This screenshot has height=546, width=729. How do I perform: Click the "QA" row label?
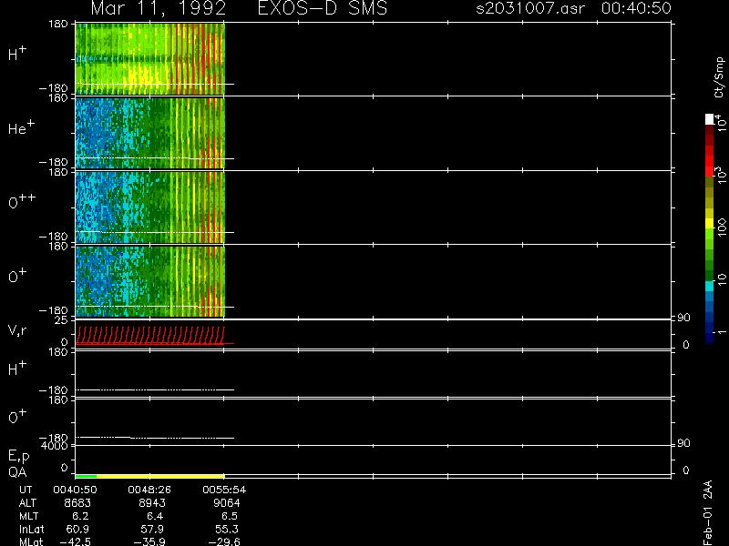[x=17, y=472]
